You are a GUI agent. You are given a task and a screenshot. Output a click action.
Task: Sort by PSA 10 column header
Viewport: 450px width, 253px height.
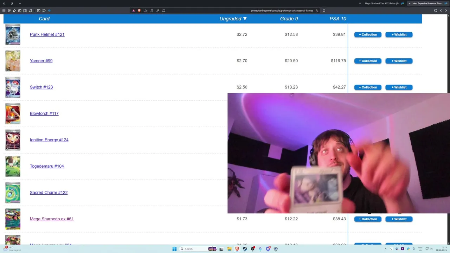click(x=338, y=19)
